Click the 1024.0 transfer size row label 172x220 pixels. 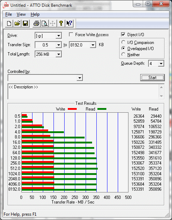[14, 174]
